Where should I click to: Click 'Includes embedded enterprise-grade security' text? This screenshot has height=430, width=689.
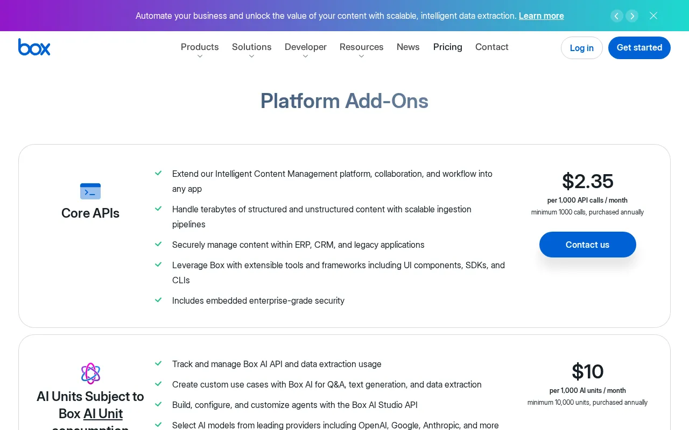pyautogui.click(x=258, y=300)
